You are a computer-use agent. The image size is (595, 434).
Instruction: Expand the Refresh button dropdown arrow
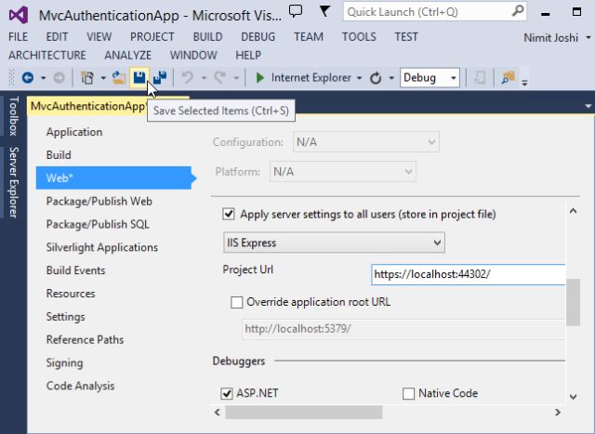coord(391,78)
